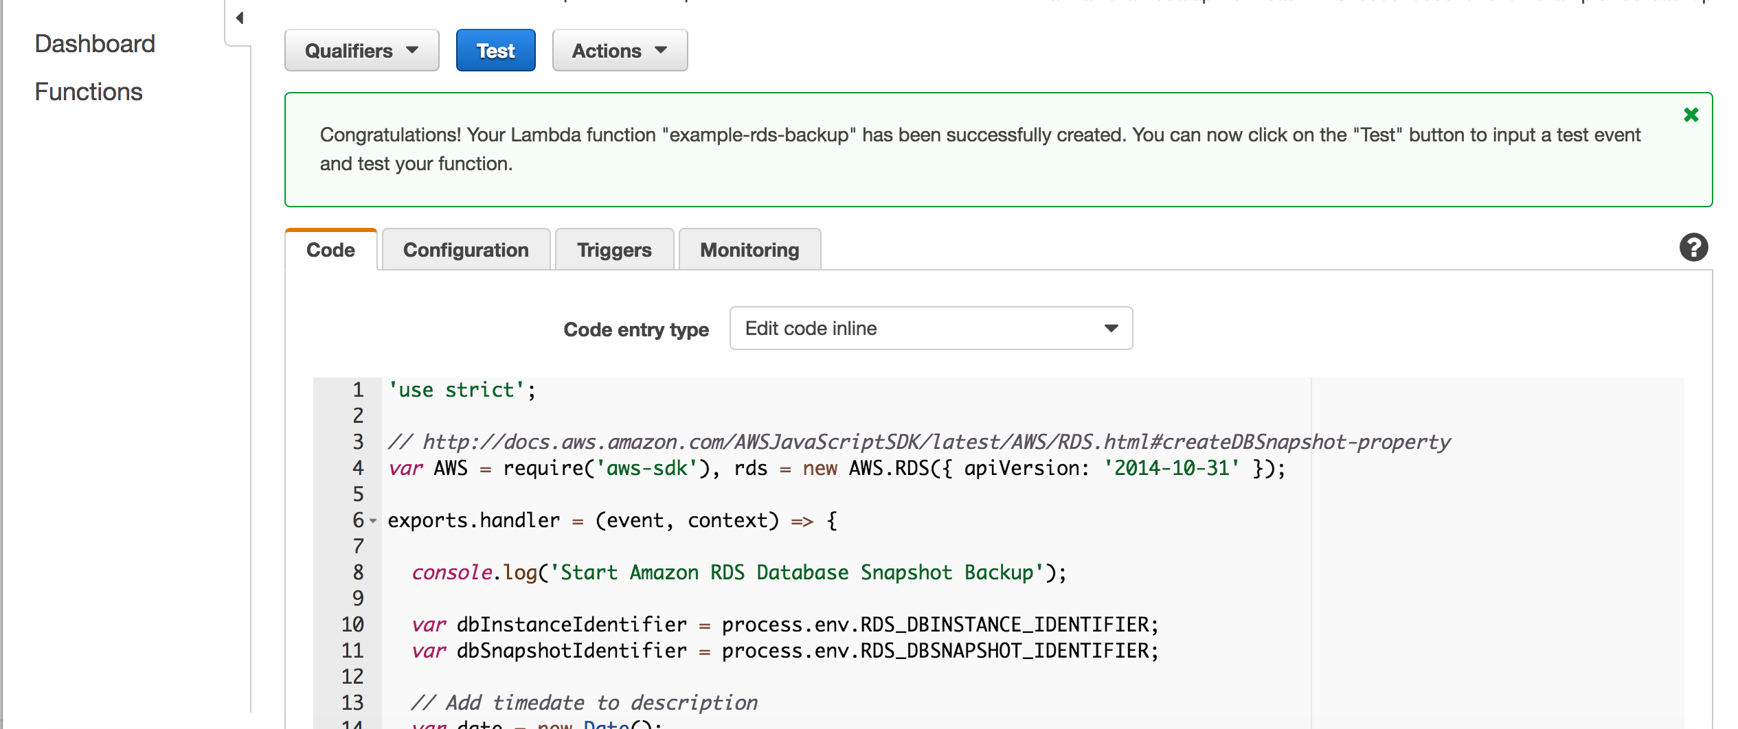The image size is (1738, 729).
Task: Open the Monitoring tab
Action: (749, 250)
